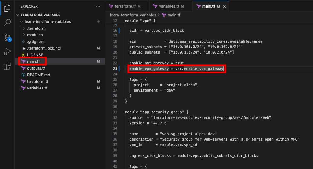This screenshot has width=313, height=169.
Task: Expand the .terraform folder
Action: [x=24, y=28]
